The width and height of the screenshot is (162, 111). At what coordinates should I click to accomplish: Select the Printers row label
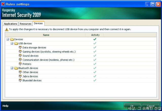[27, 64]
